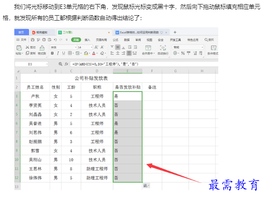Switch to the 插入 (Insert) ribbon tab

coord(87,40)
